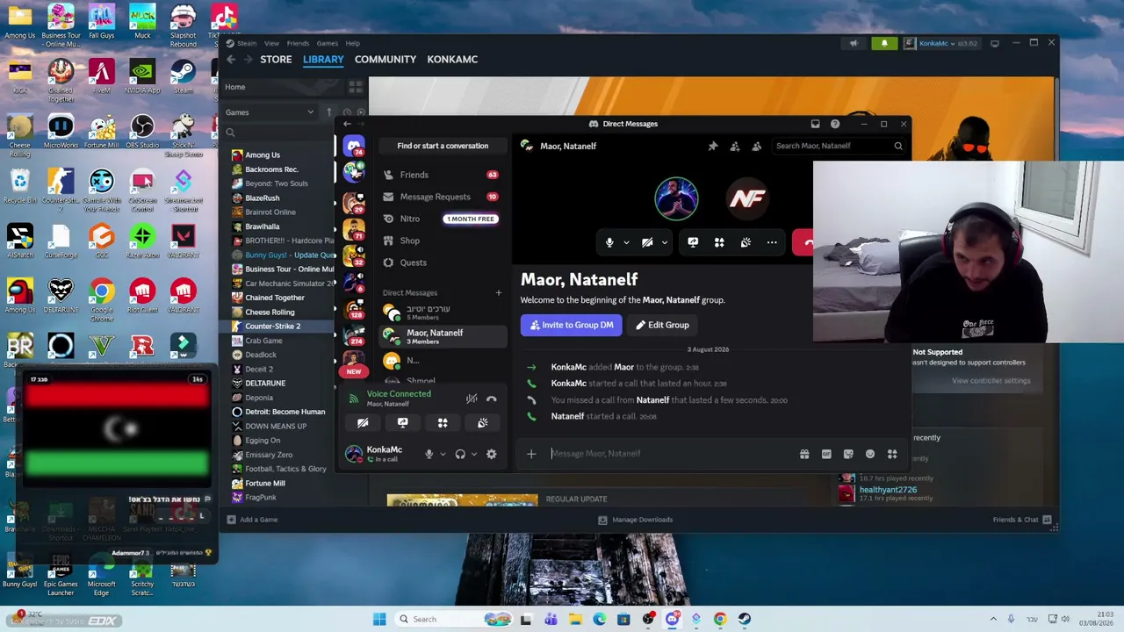1124x632 pixels.
Task: Open KONKAMC profile tab in Steam
Action: pos(452,60)
